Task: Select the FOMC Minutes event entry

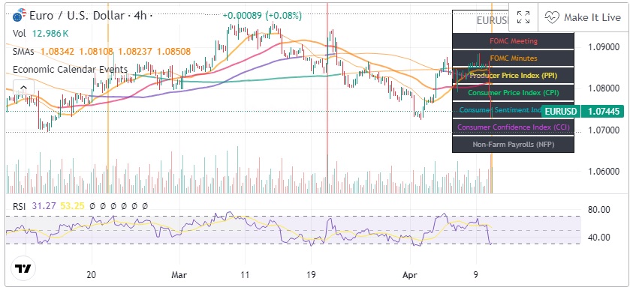Action: (513, 58)
